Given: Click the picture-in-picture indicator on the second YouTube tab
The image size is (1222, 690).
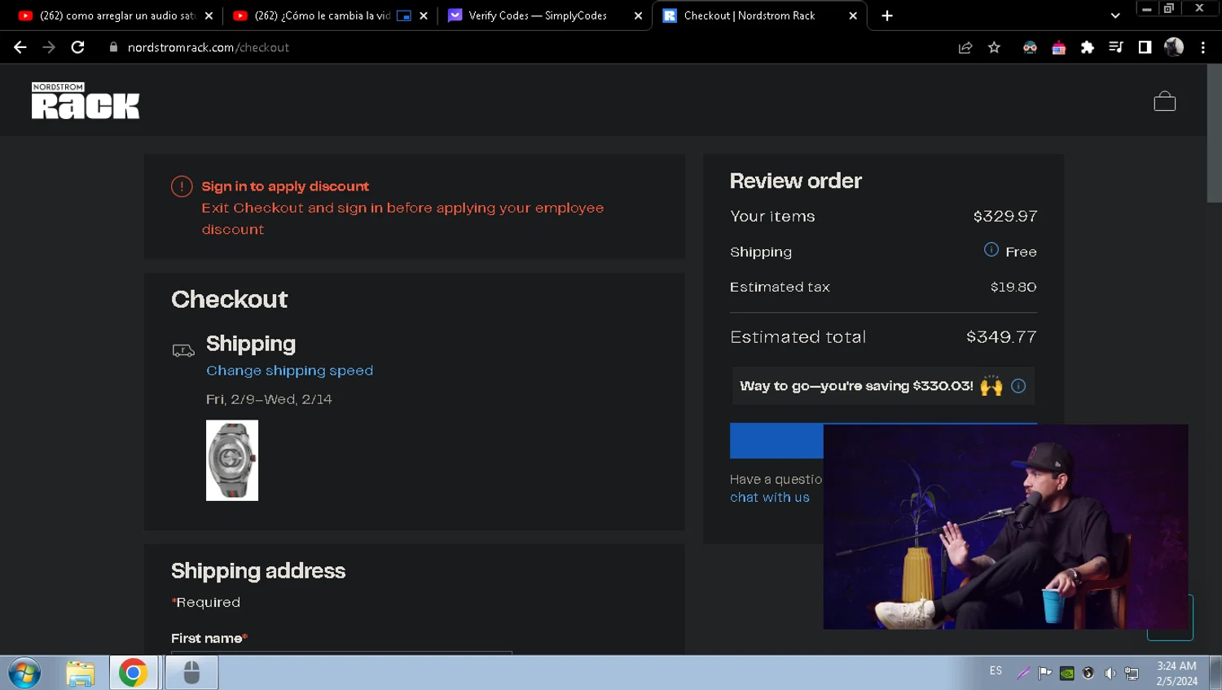Looking at the screenshot, I should (x=404, y=15).
